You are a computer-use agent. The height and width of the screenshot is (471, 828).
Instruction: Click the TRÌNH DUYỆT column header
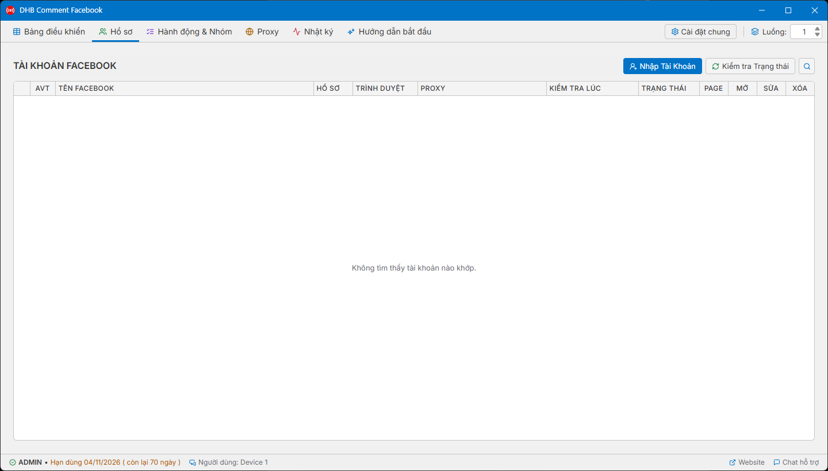point(385,88)
